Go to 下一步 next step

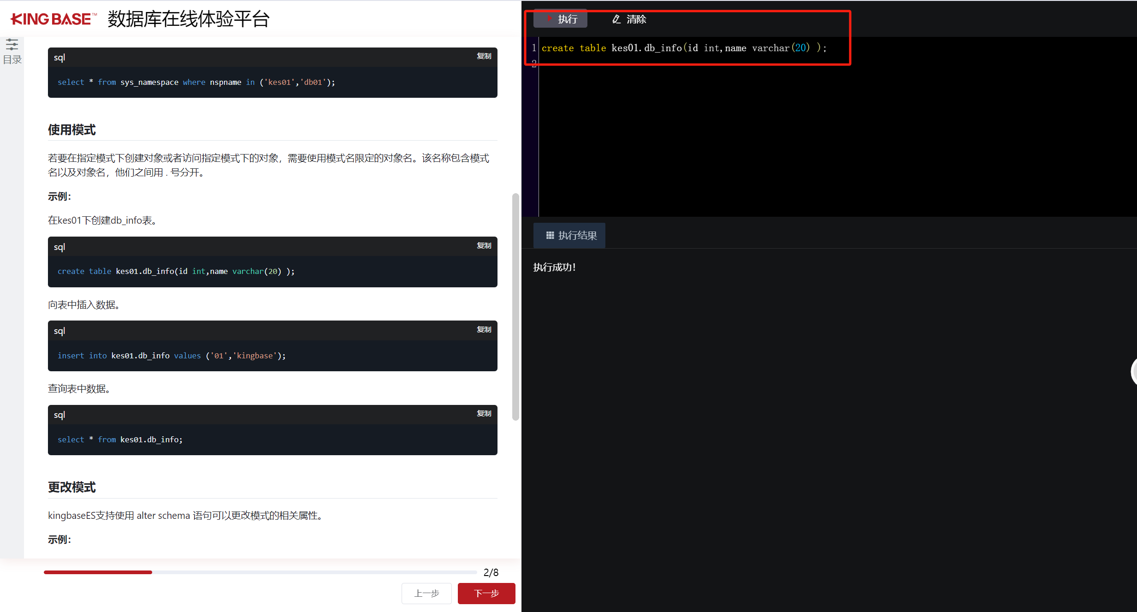click(x=486, y=593)
